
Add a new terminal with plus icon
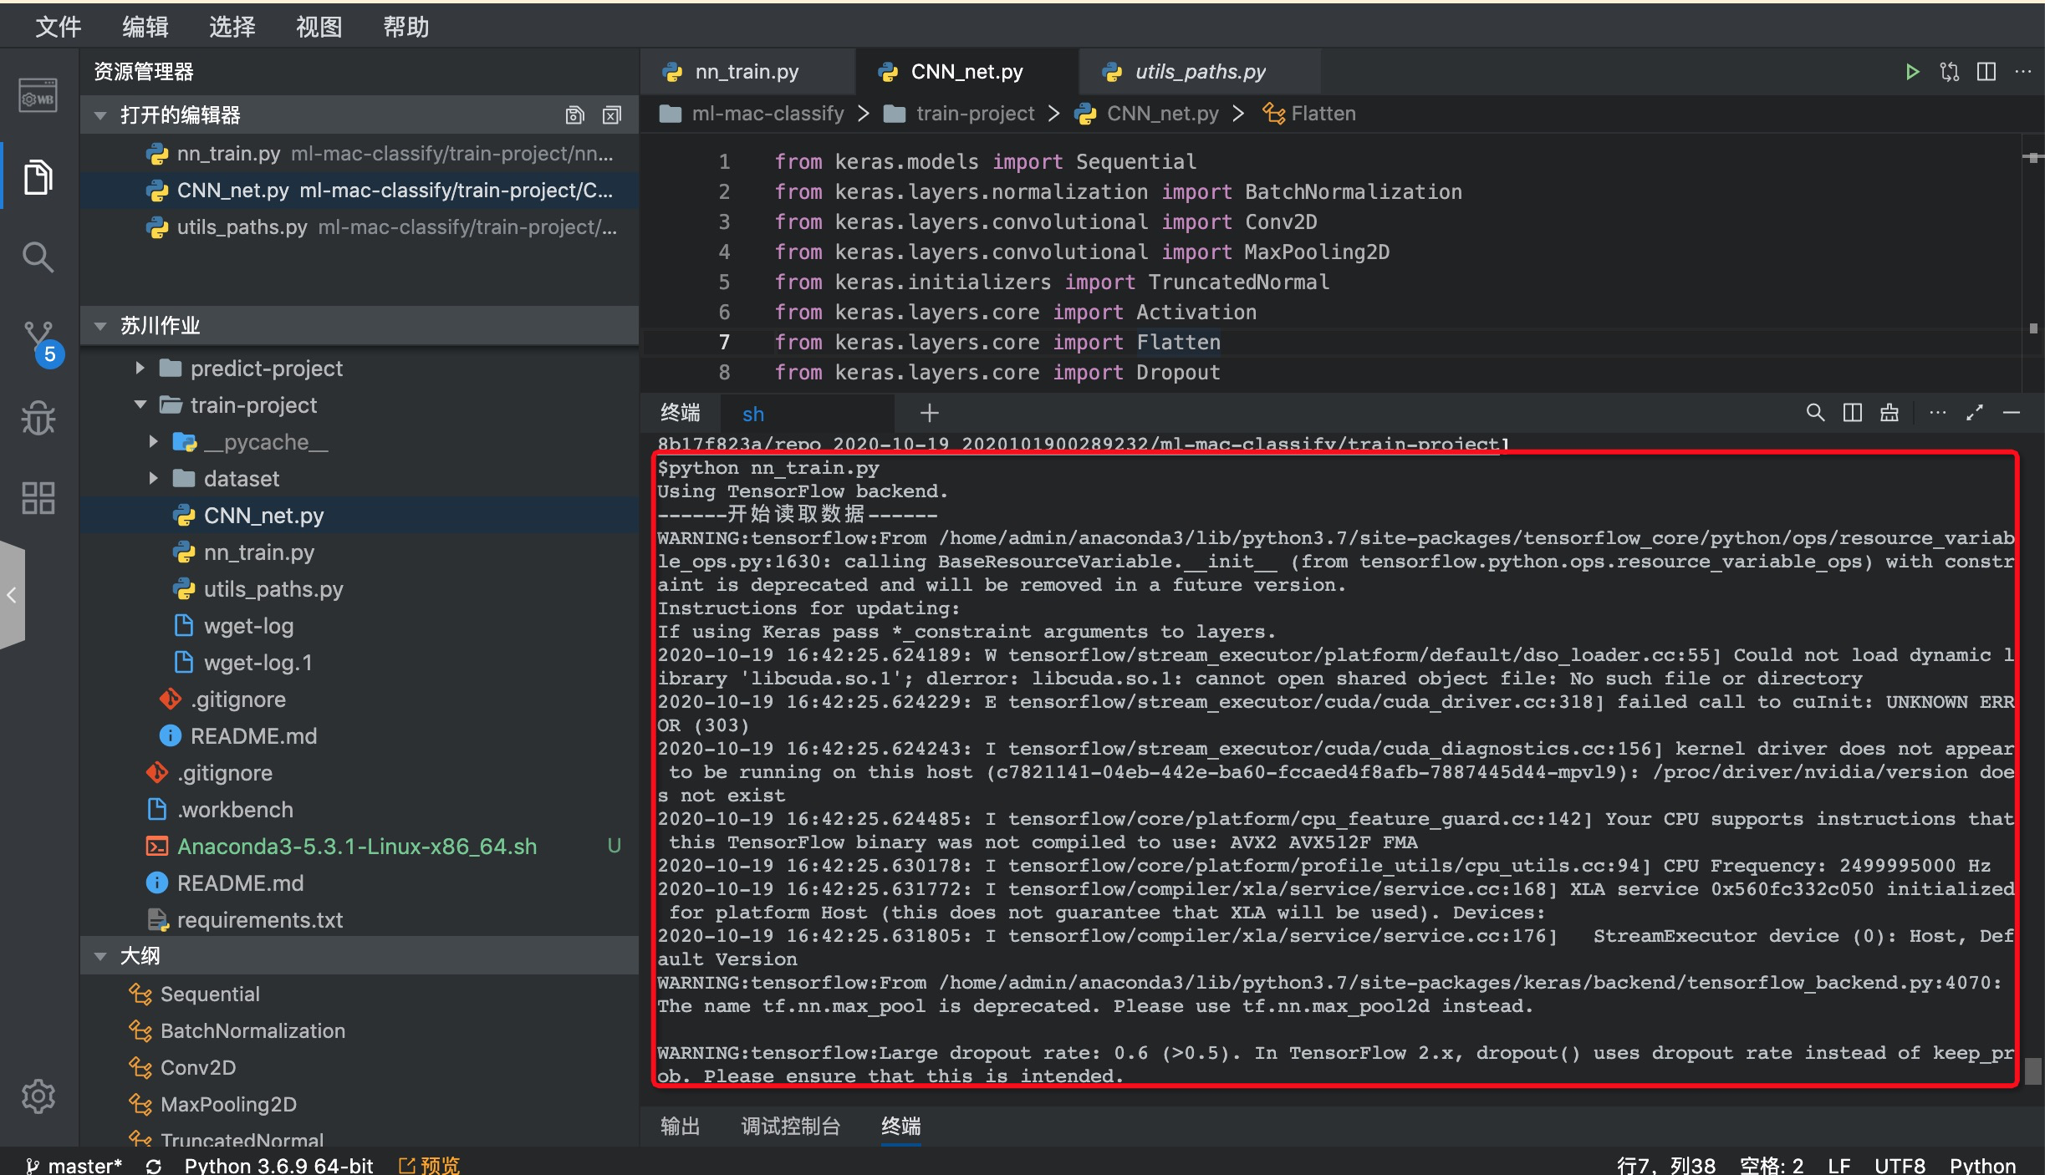(929, 413)
